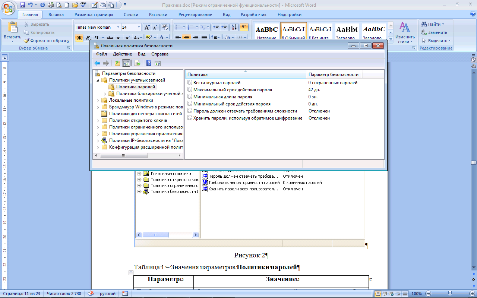The height and width of the screenshot is (298, 477).
Task: Click macro recording icon in status bar
Action: [x=125, y=294]
